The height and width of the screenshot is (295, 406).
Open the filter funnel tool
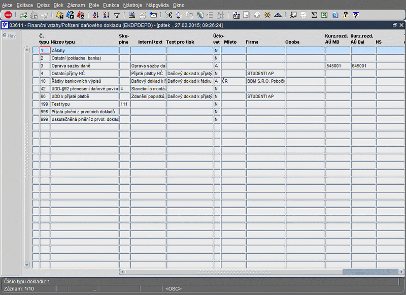pyautogui.click(x=117, y=16)
